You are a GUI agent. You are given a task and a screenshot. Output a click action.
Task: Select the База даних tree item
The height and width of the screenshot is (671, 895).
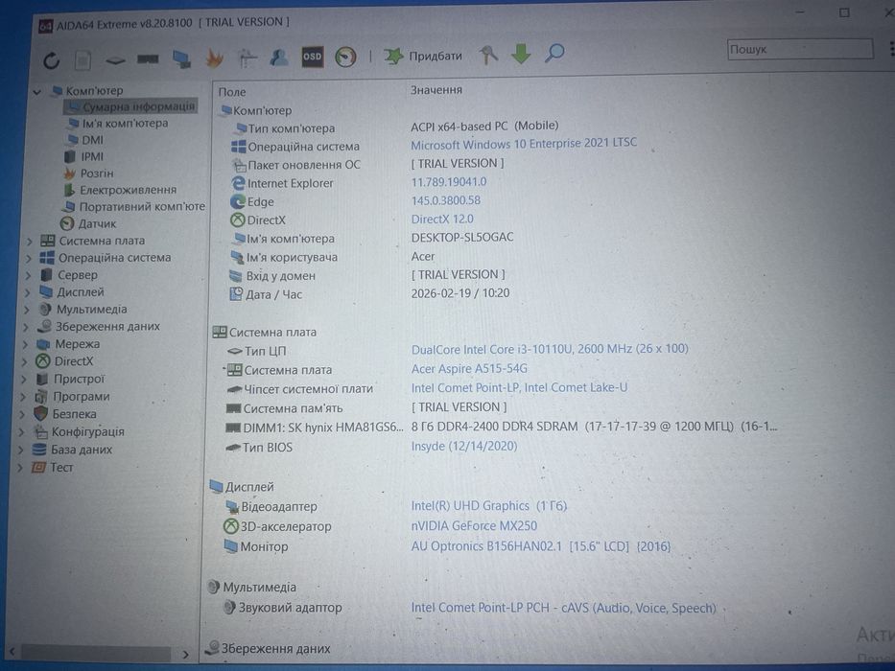tap(72, 450)
